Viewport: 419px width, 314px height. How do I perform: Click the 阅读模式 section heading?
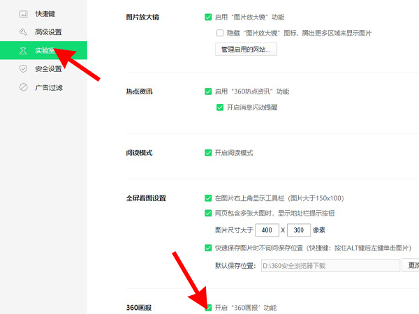point(139,153)
